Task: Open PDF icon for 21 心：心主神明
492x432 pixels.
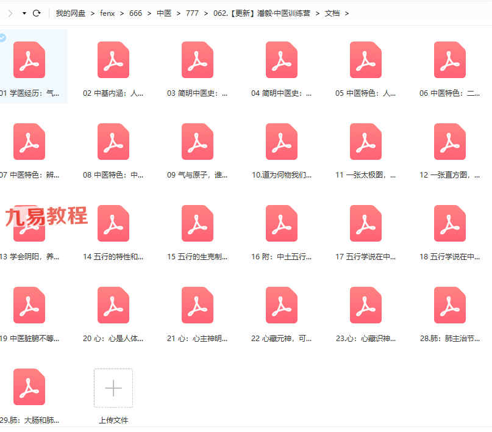Action: click(x=198, y=305)
